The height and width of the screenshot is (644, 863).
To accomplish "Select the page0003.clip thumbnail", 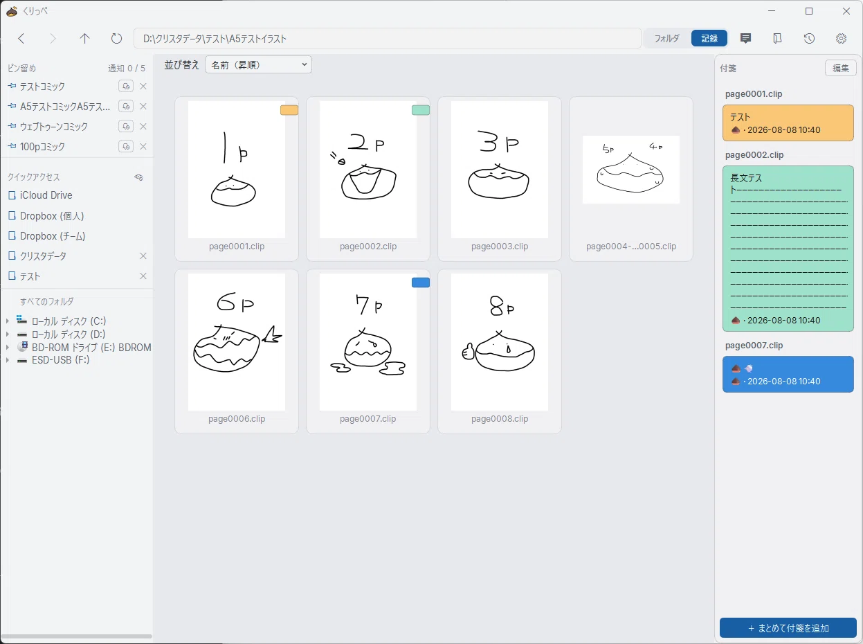I will point(500,179).
